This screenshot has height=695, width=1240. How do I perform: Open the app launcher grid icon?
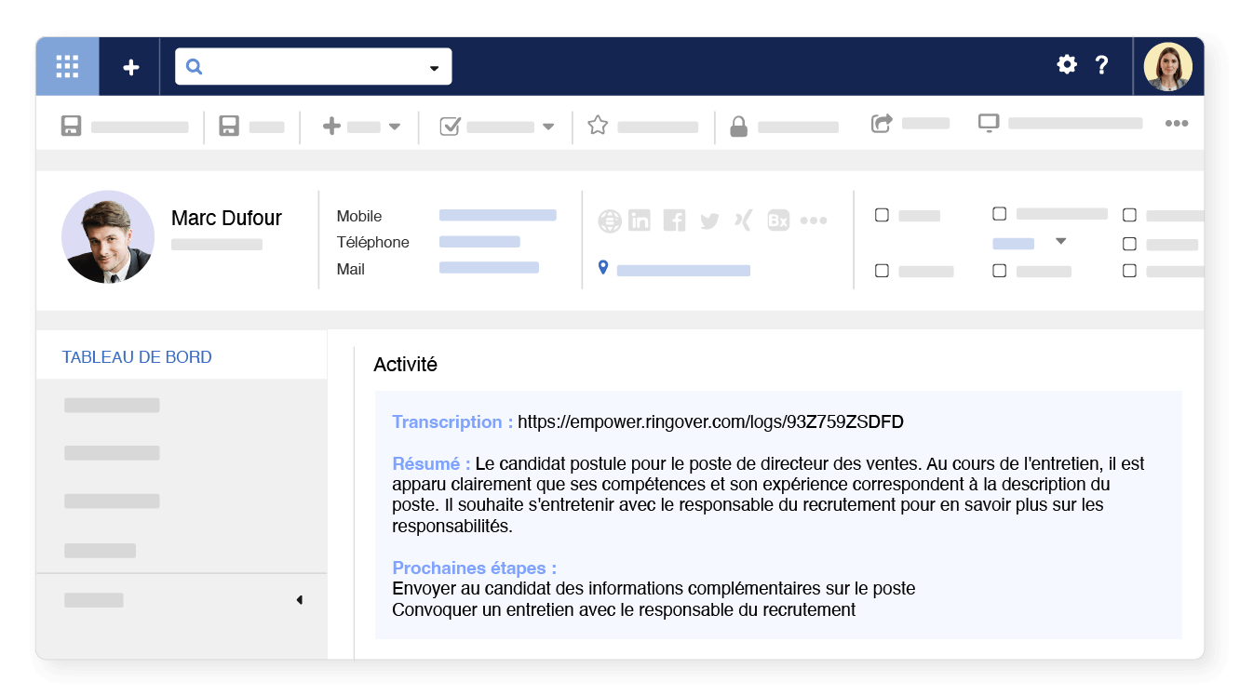(x=66, y=66)
